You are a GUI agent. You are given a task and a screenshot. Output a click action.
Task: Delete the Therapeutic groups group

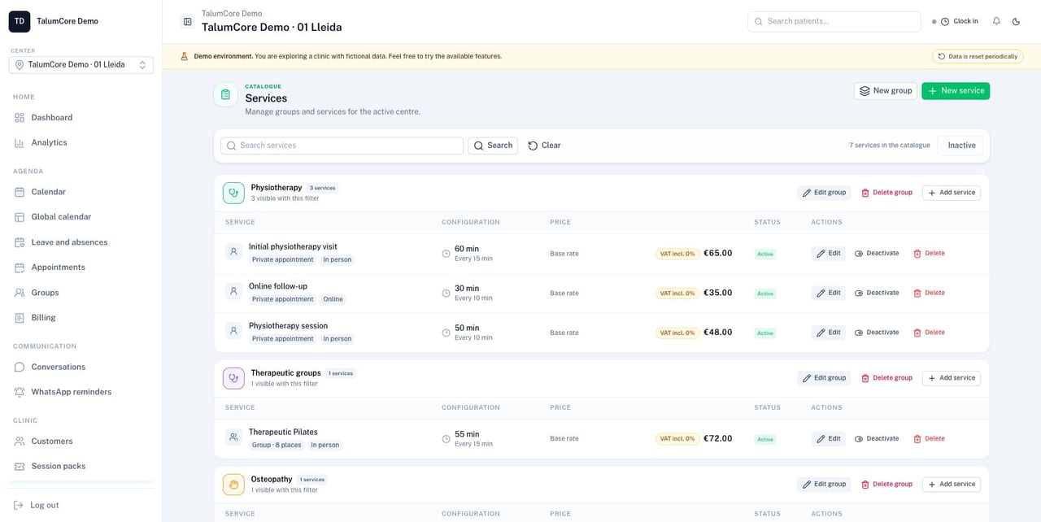886,378
